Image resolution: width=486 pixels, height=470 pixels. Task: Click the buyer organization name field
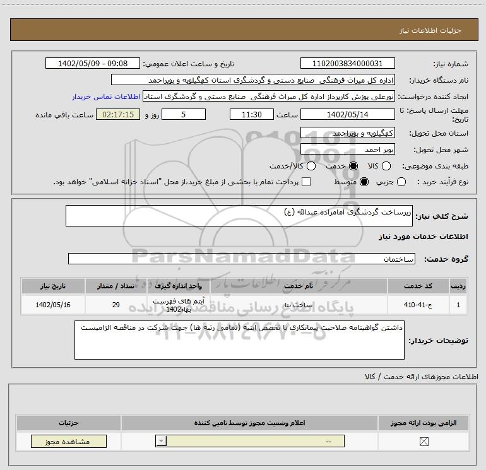[x=253, y=80]
